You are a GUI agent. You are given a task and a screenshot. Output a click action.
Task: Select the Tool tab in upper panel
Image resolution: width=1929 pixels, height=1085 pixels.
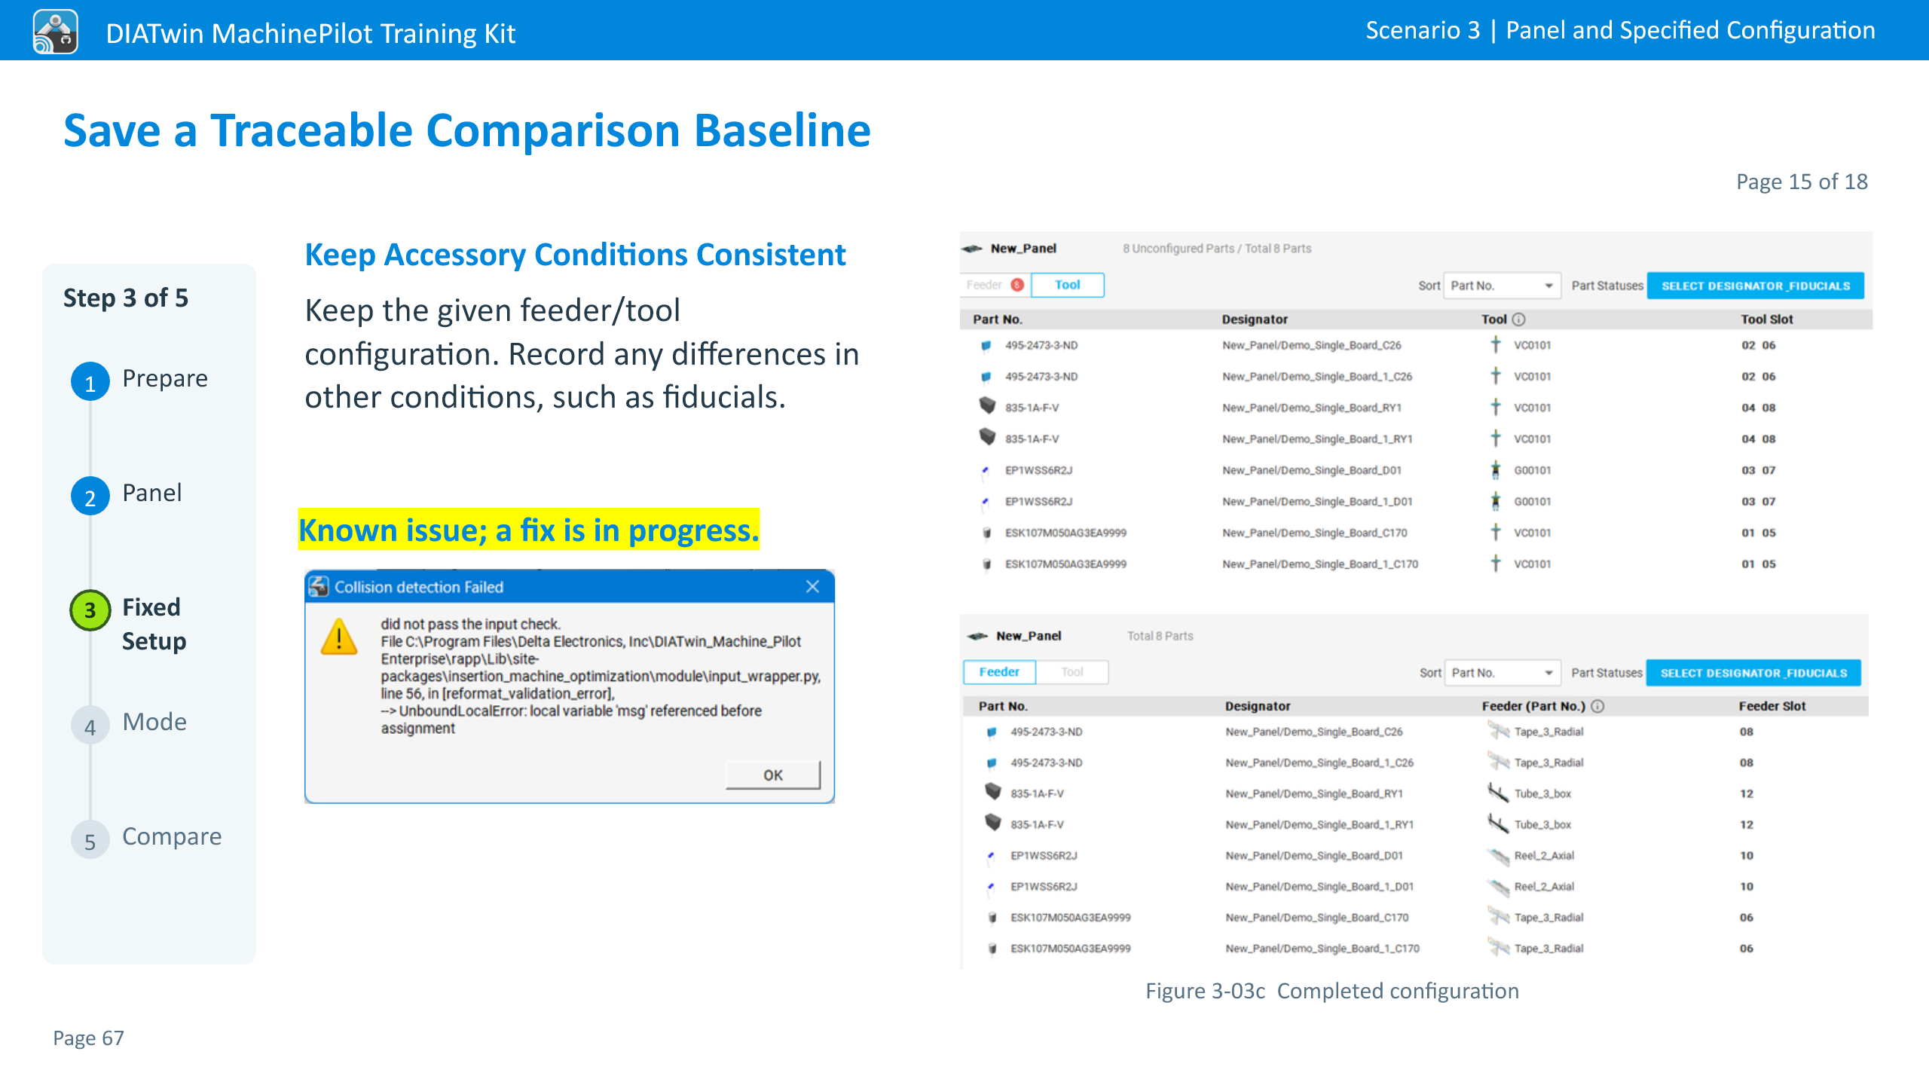[x=1067, y=285]
